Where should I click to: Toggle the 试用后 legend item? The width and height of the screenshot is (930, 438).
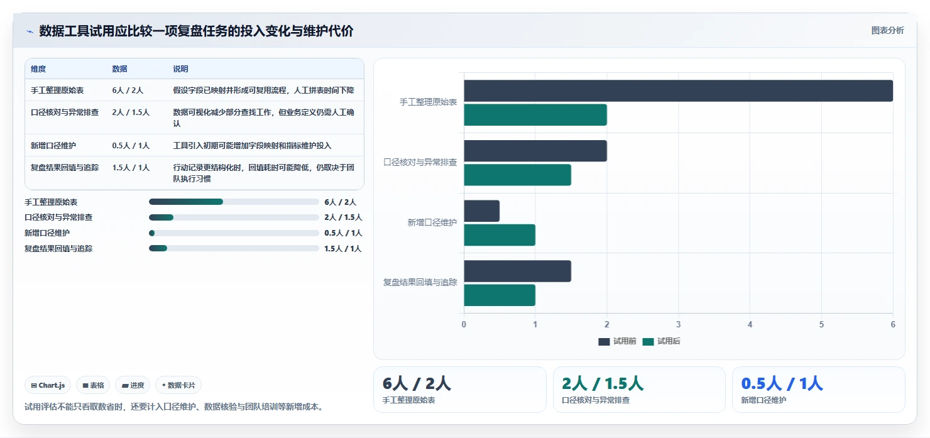click(661, 341)
